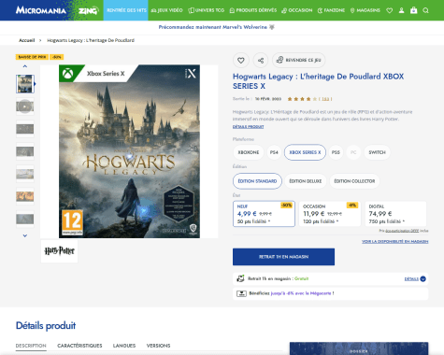This screenshot has width=444, height=355.
Task: Open Jeux Vidéo menu
Action: [x=167, y=10]
